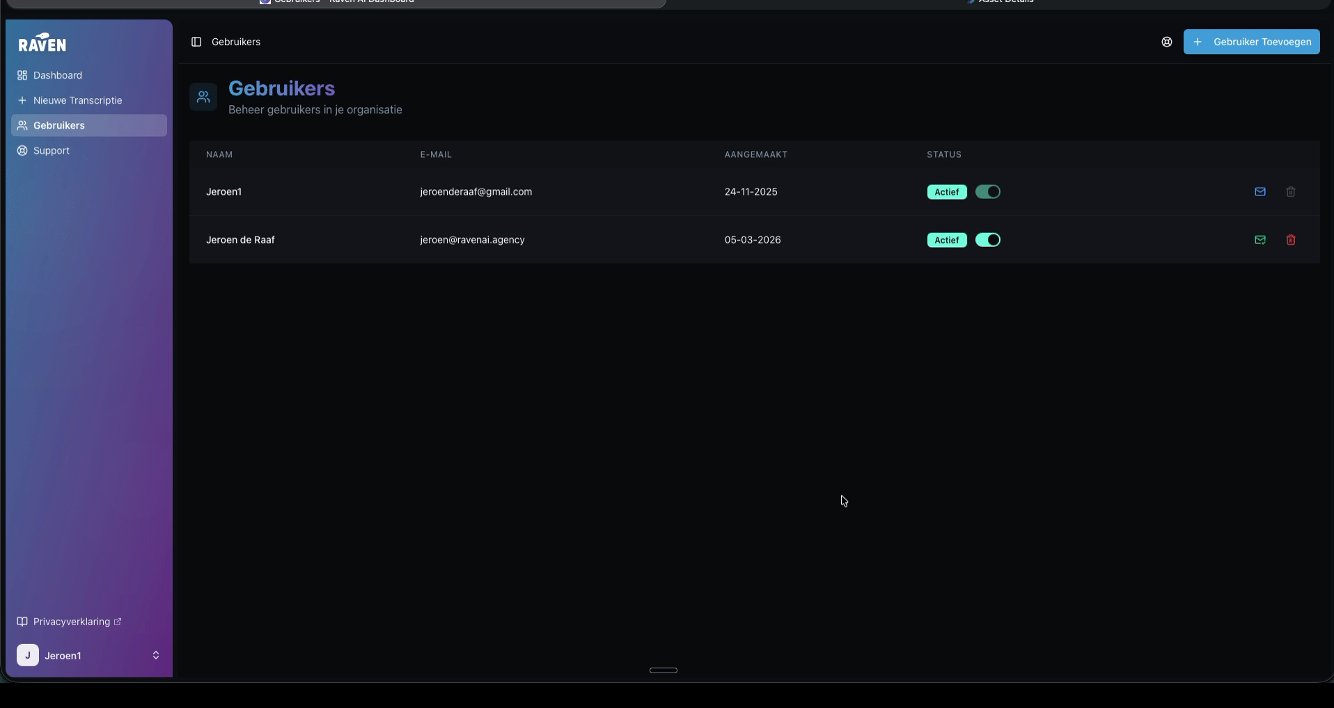Click the support lifebuoy icon in the top bar

[x=1167, y=42]
